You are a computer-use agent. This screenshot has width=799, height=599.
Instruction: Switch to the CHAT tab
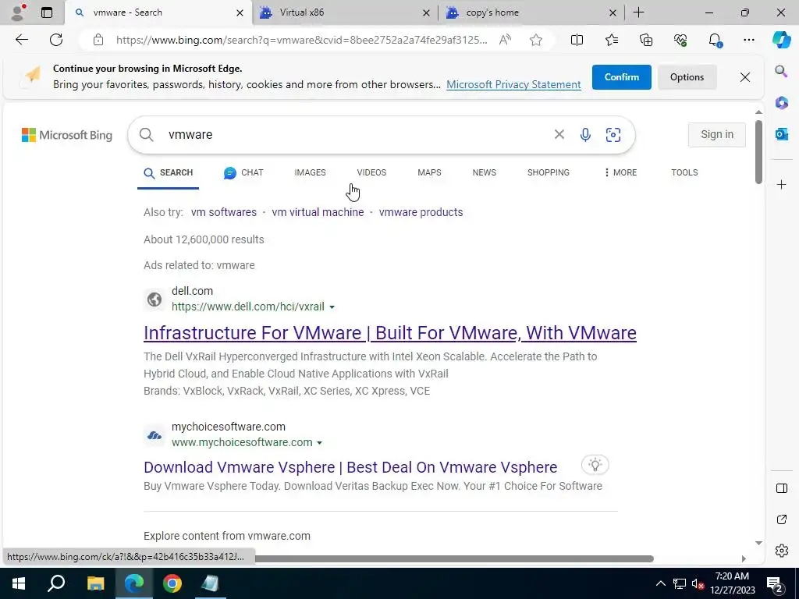243,172
